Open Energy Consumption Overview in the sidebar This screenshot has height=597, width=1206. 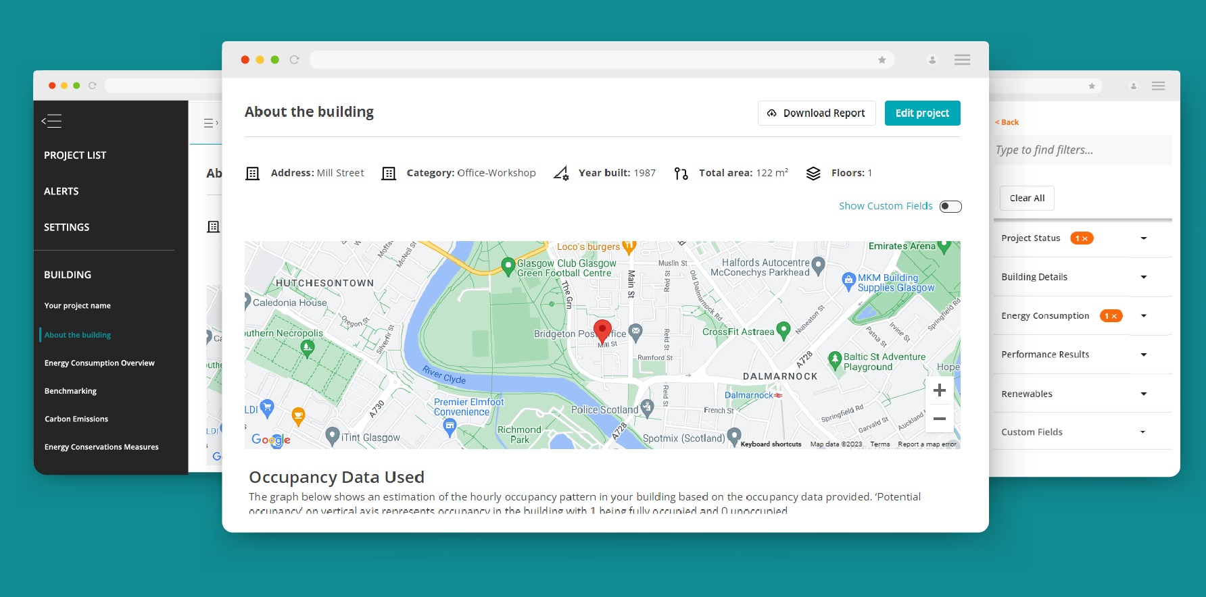click(x=99, y=363)
